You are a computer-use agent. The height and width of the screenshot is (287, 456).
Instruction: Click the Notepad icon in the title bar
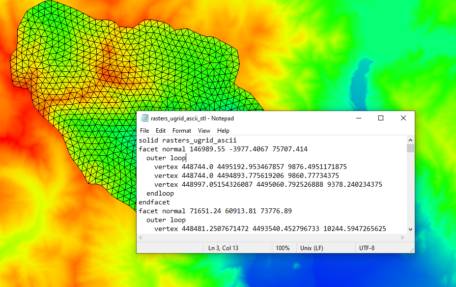click(x=144, y=118)
